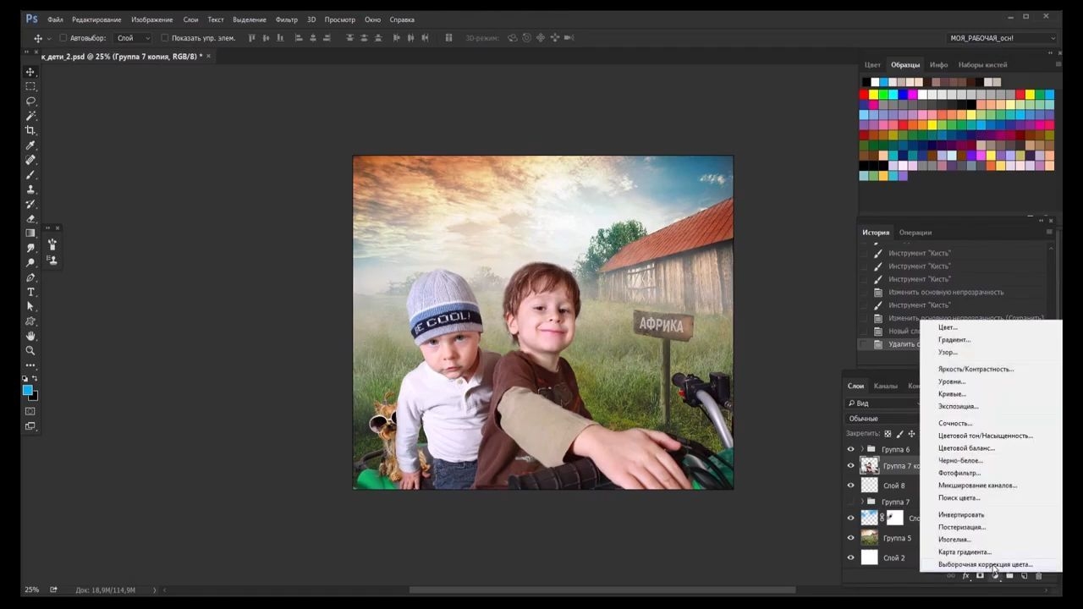Open the Обычные blend mode dropdown
Image resolution: width=1083 pixels, height=609 pixels.
882,419
